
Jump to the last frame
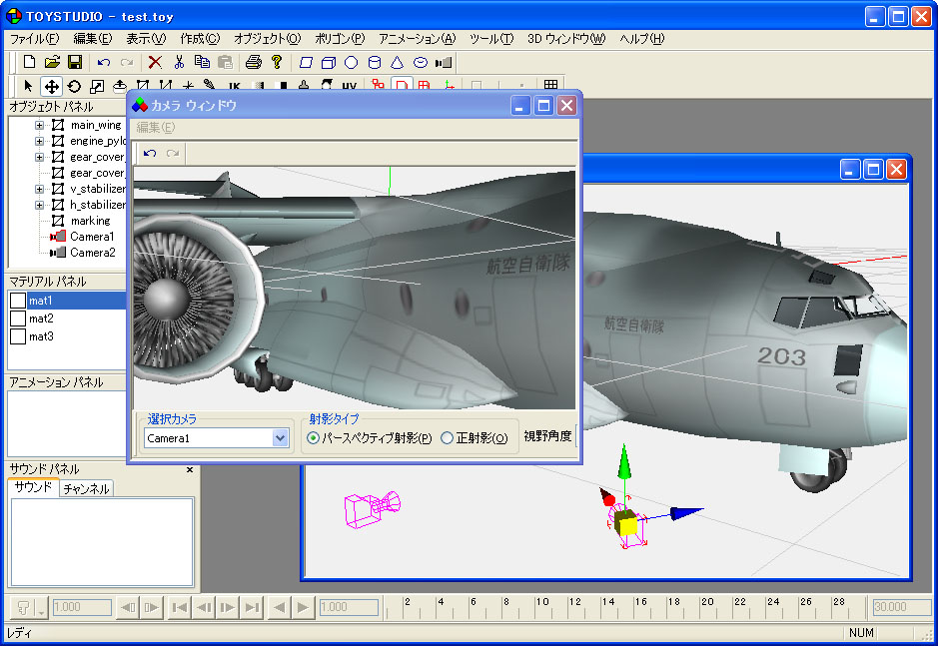pos(252,608)
